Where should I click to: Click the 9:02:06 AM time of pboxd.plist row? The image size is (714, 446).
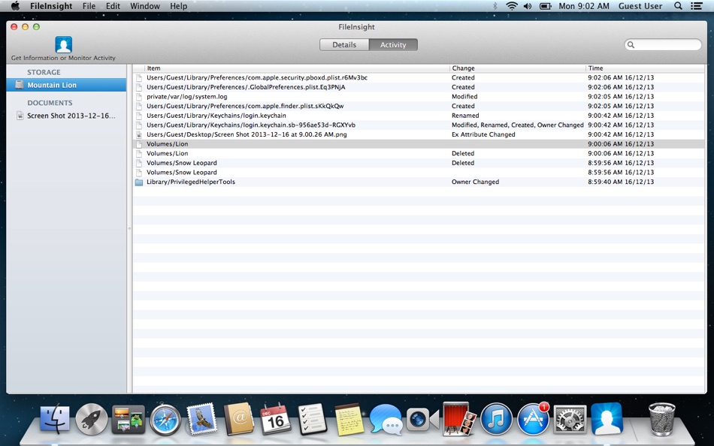[x=621, y=78]
